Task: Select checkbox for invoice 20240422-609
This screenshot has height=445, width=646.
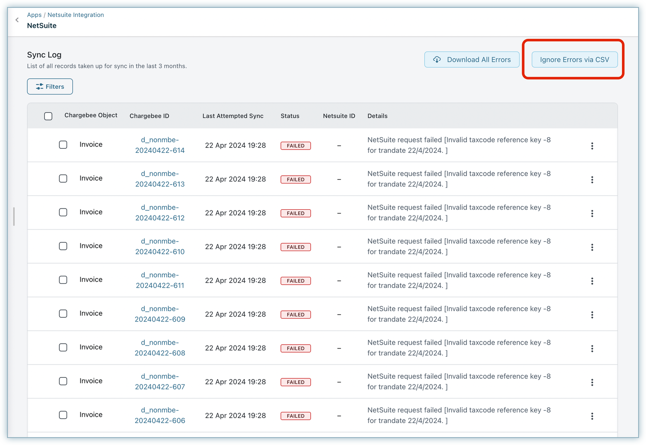Action: click(63, 314)
